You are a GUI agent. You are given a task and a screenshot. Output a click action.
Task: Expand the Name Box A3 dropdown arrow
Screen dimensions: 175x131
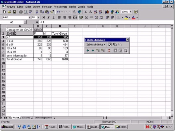(25, 22)
